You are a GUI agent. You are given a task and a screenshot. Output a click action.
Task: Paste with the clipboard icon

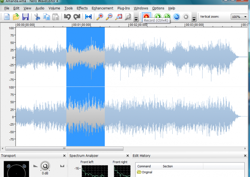(x=56, y=17)
